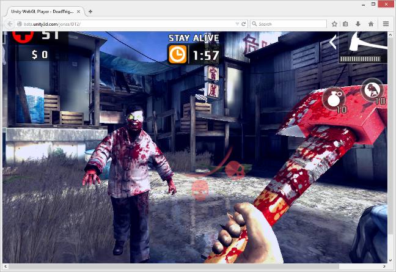Click the health value "51"

[51, 35]
